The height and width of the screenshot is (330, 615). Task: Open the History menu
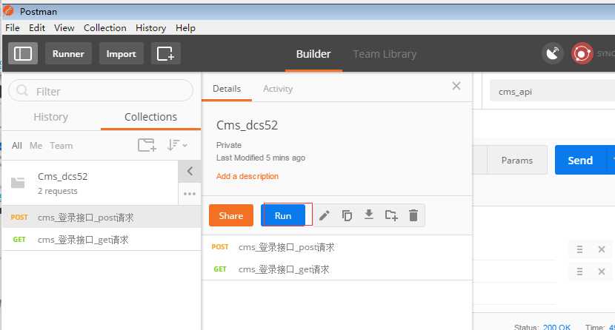point(150,28)
